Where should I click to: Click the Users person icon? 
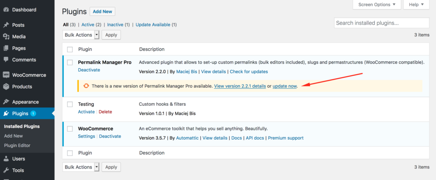pos(6,159)
